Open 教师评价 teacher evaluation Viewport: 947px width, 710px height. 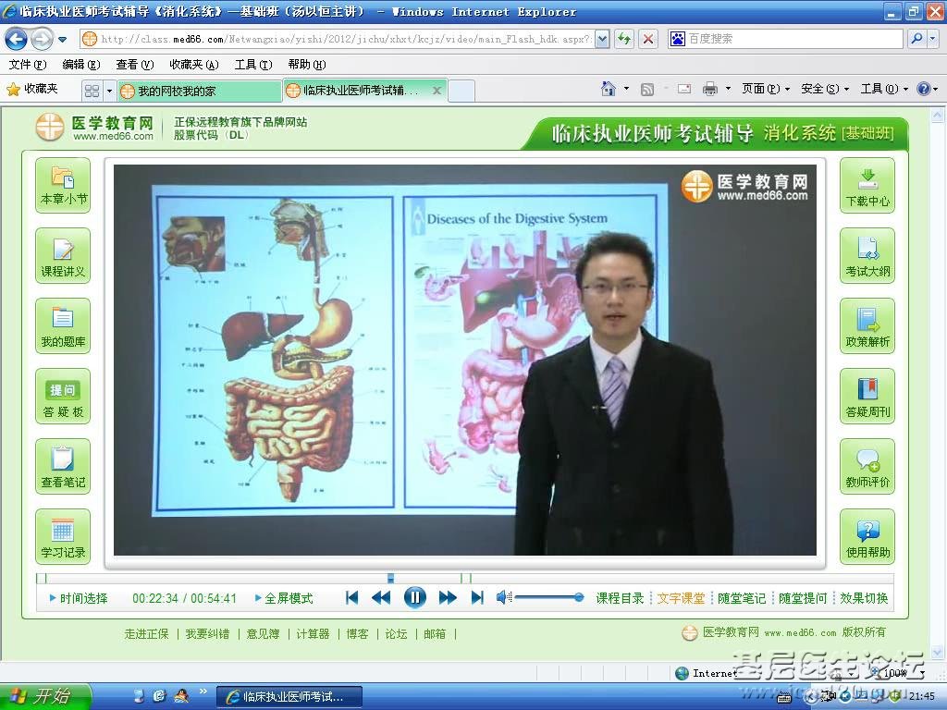click(x=867, y=467)
